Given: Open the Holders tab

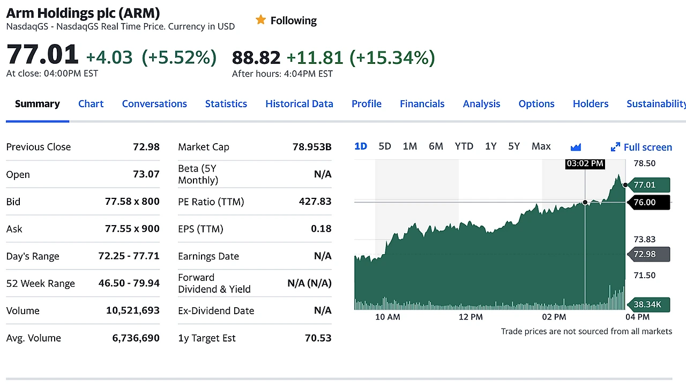Looking at the screenshot, I should [591, 104].
